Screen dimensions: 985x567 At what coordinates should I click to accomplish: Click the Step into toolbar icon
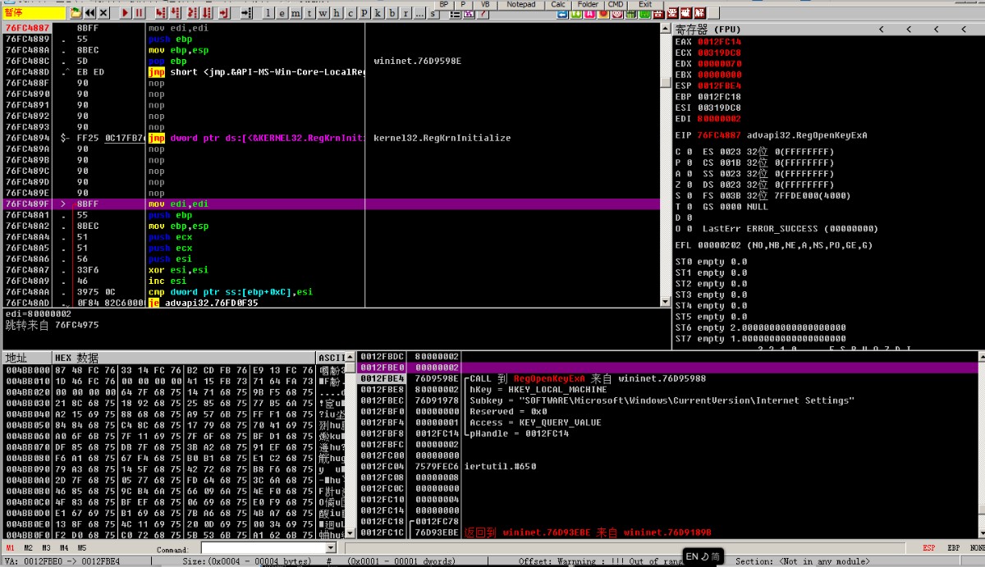161,13
